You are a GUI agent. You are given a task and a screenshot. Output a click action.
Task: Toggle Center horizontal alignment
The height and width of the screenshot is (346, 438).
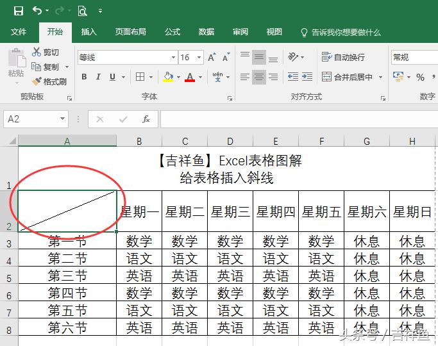[259, 77]
